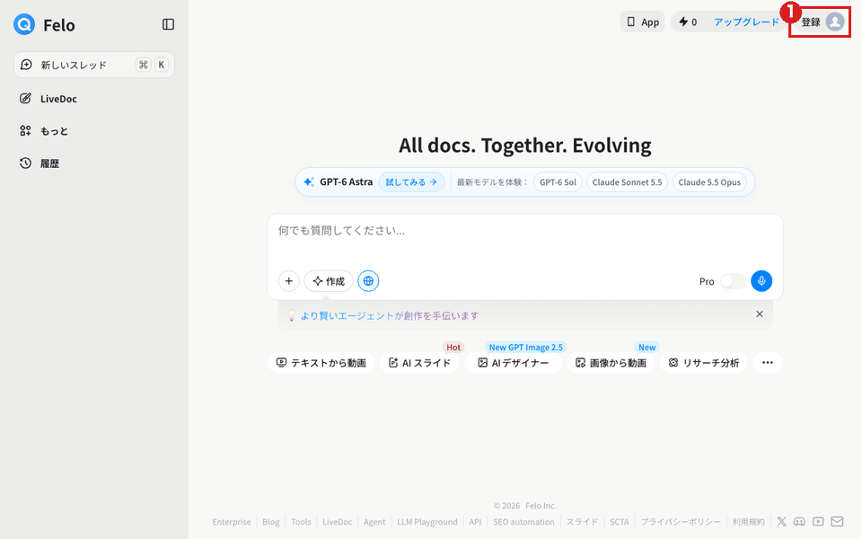Open the プライバシーポリシー footer link

681,521
